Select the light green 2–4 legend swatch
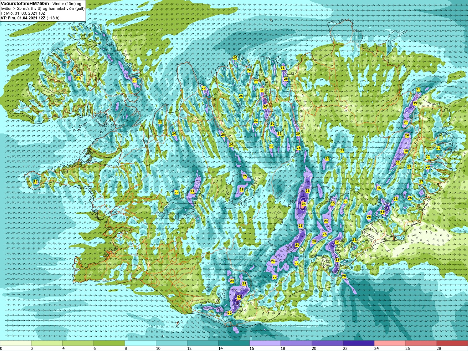Screen dimensions: 468x351 click(47, 343)
